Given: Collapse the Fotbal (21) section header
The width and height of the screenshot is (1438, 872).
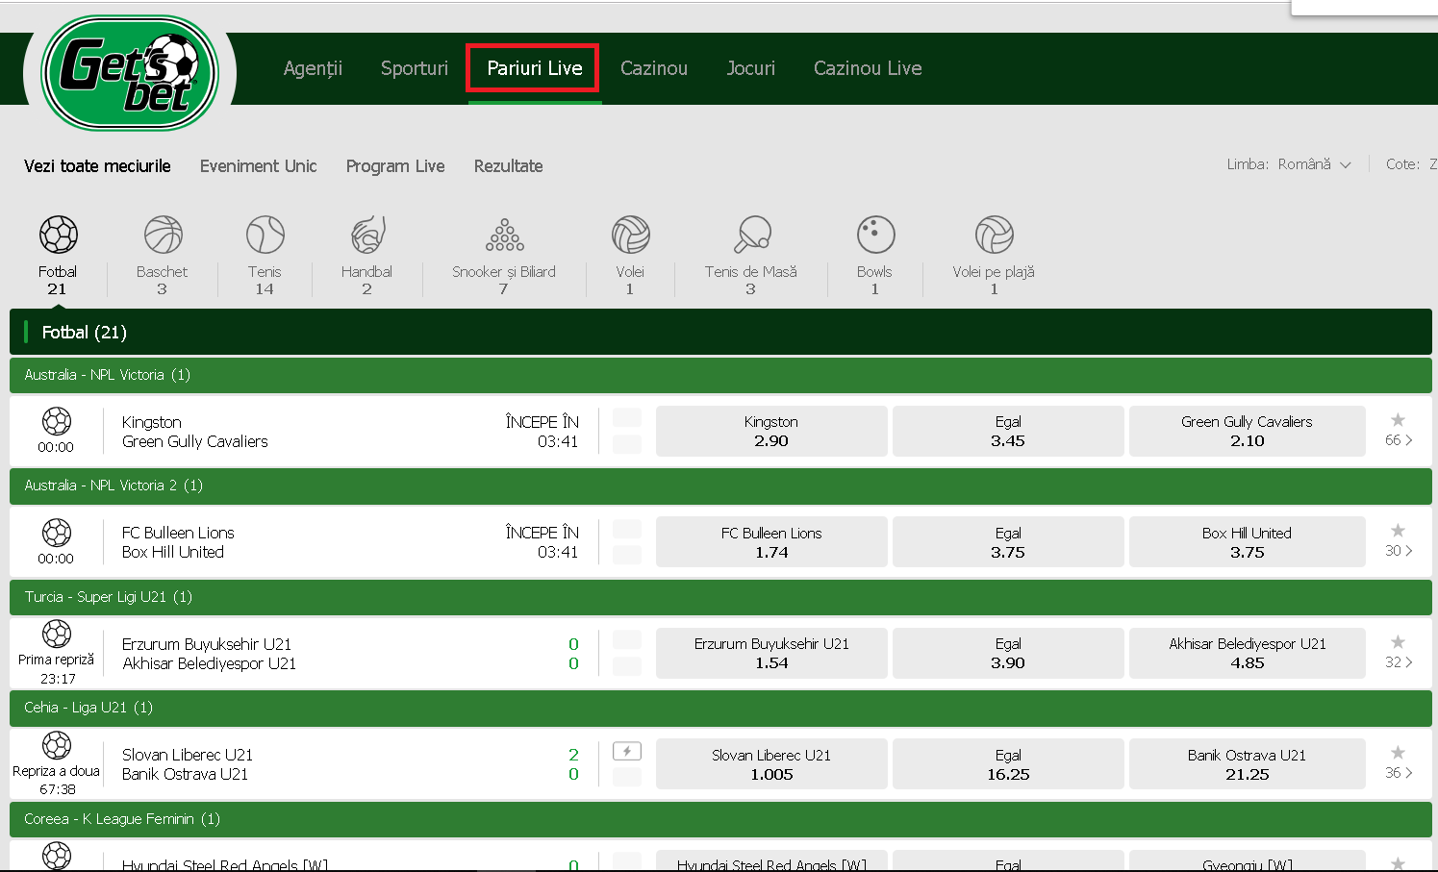Looking at the screenshot, I should pyautogui.click(x=720, y=332).
